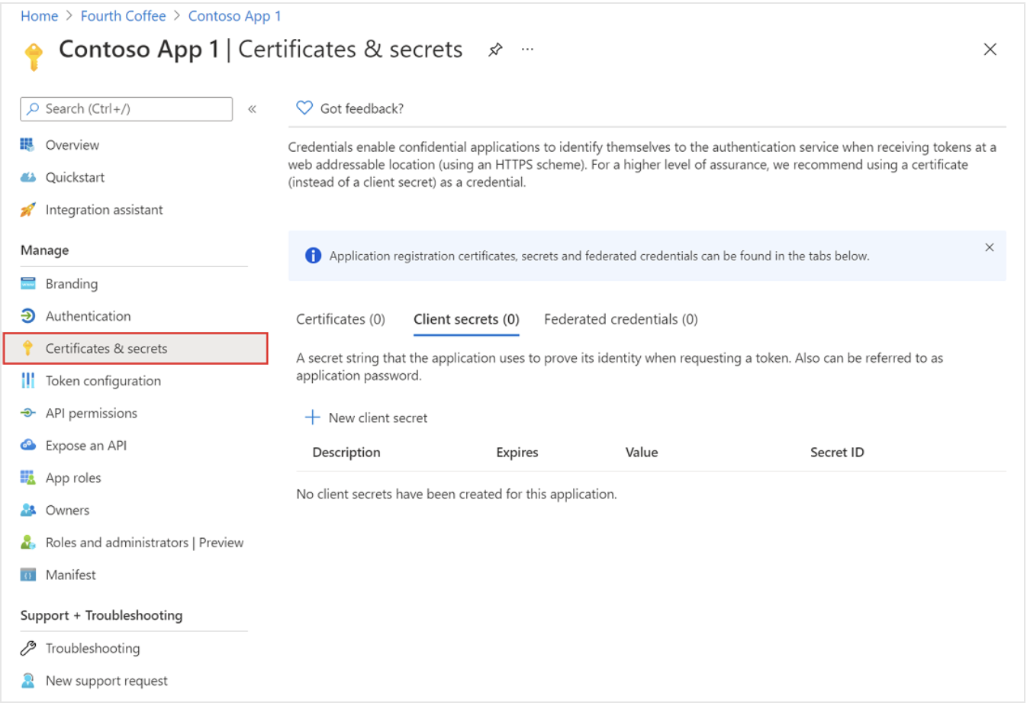
Task: Click 'No client secrets have been created' message
Action: pos(456,494)
